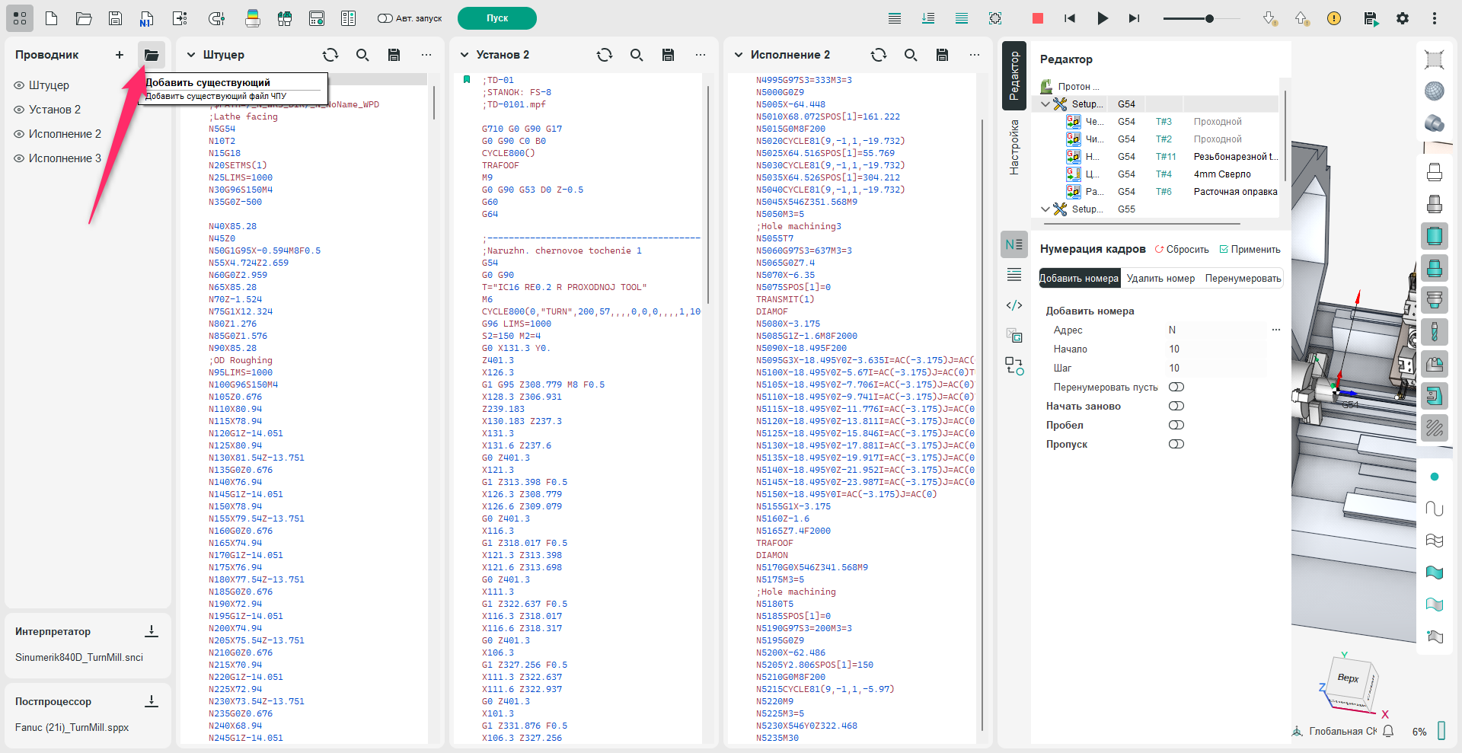Collapse the Setup G54 tree node
This screenshot has height=753, width=1462.
pyautogui.click(x=1045, y=104)
